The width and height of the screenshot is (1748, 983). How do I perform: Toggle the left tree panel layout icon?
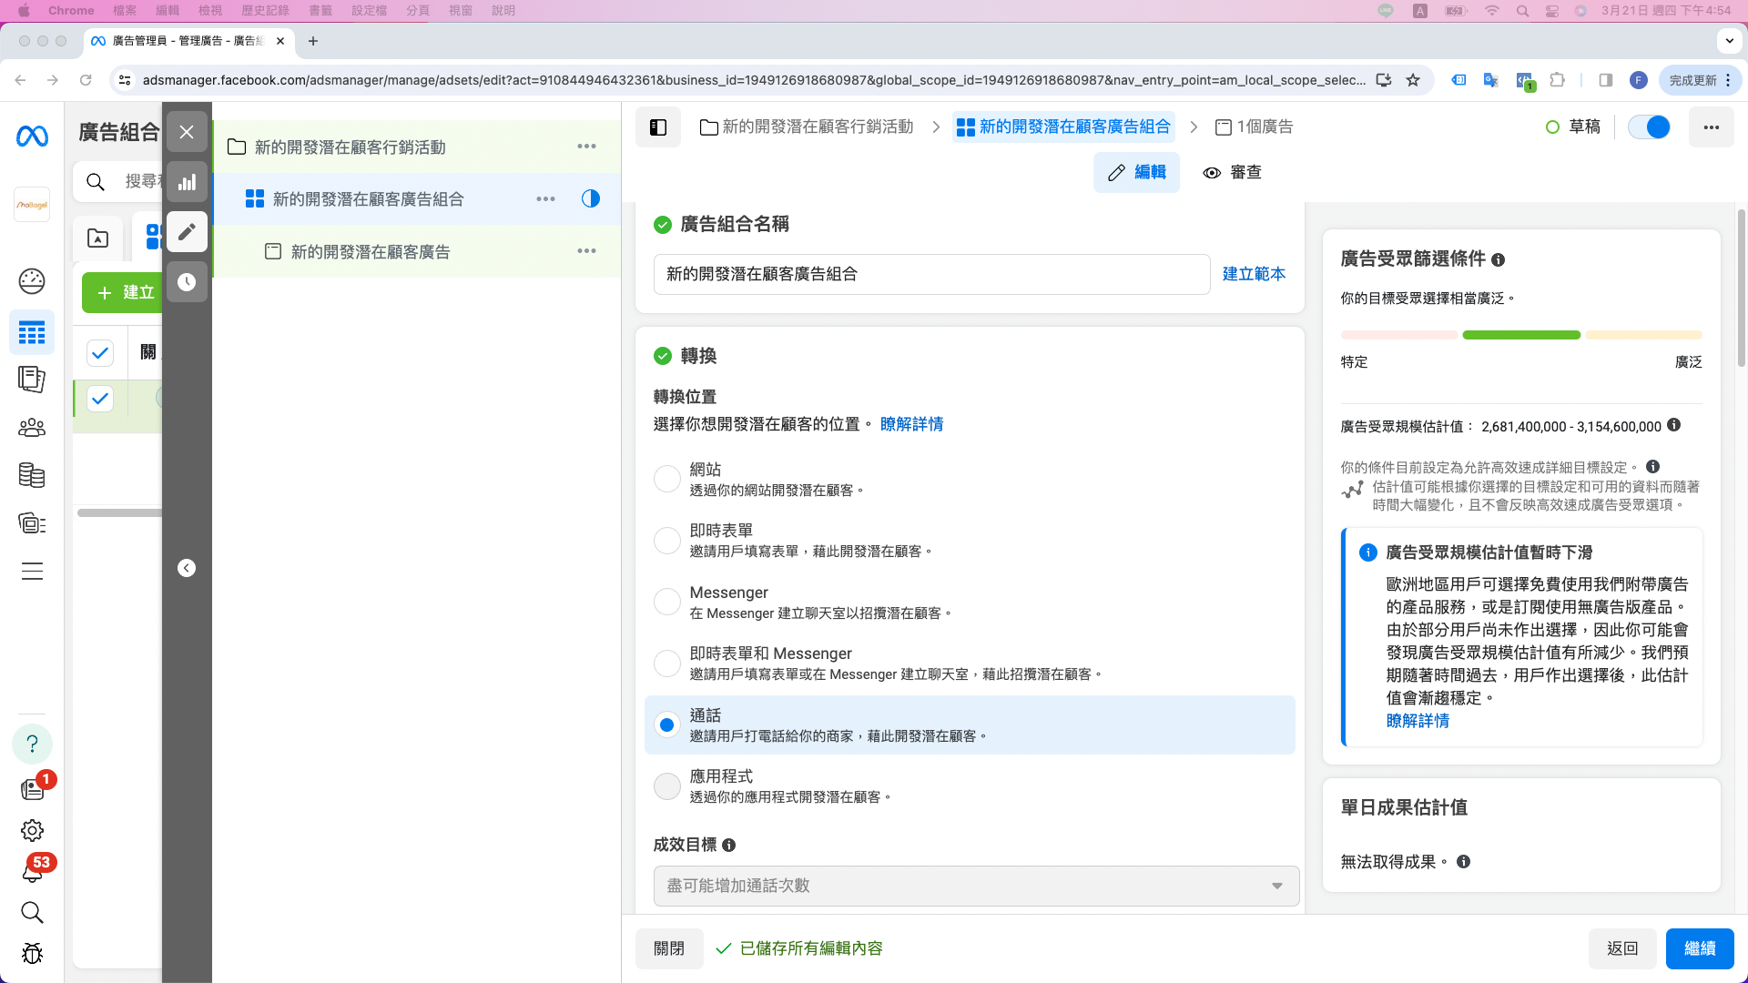tap(658, 127)
